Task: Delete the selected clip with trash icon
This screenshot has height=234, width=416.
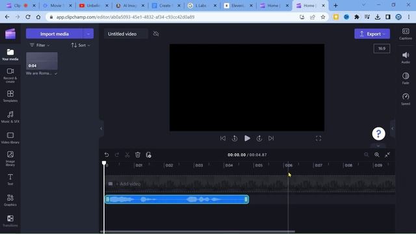Action: 138,155
